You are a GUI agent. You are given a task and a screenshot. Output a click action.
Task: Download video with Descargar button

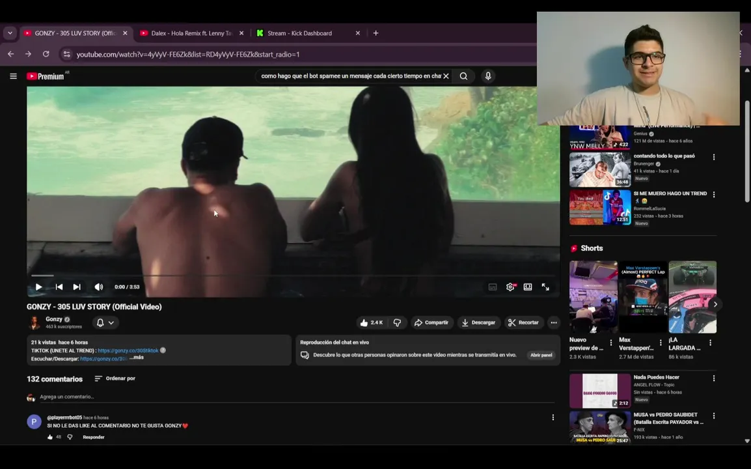coord(478,322)
